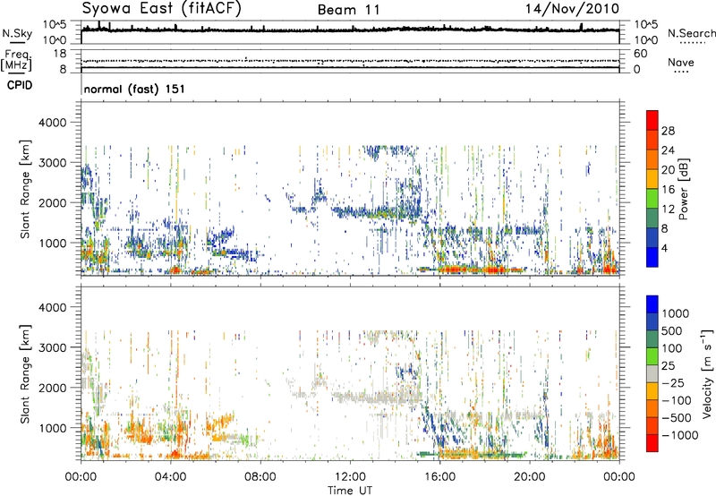Click the 'Time UT' axis title
Viewport: 716px width, 496px height.
coord(350,491)
